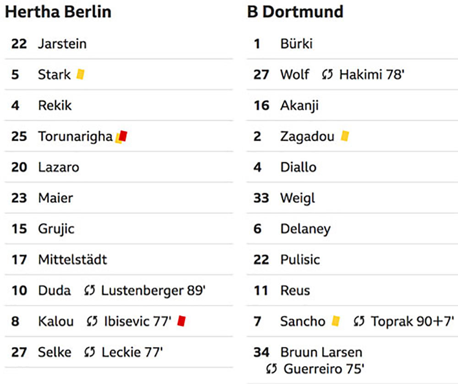Click the substitution icon before Toprak 90+7'

(359, 322)
